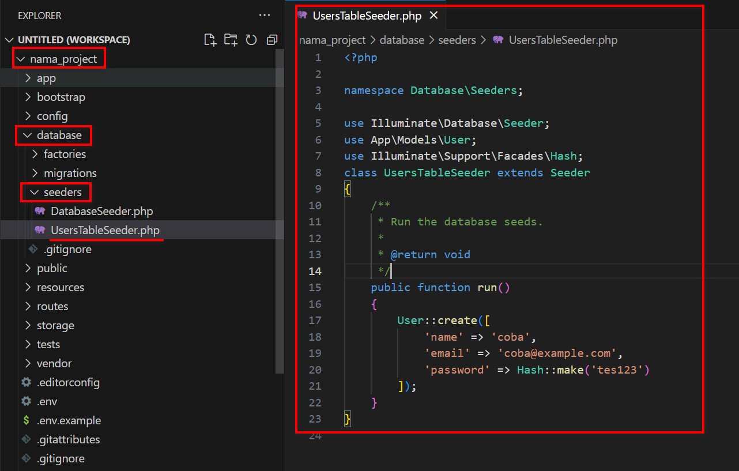Click 'use Illuminate\Support\Facades\Hash;' line

463,156
